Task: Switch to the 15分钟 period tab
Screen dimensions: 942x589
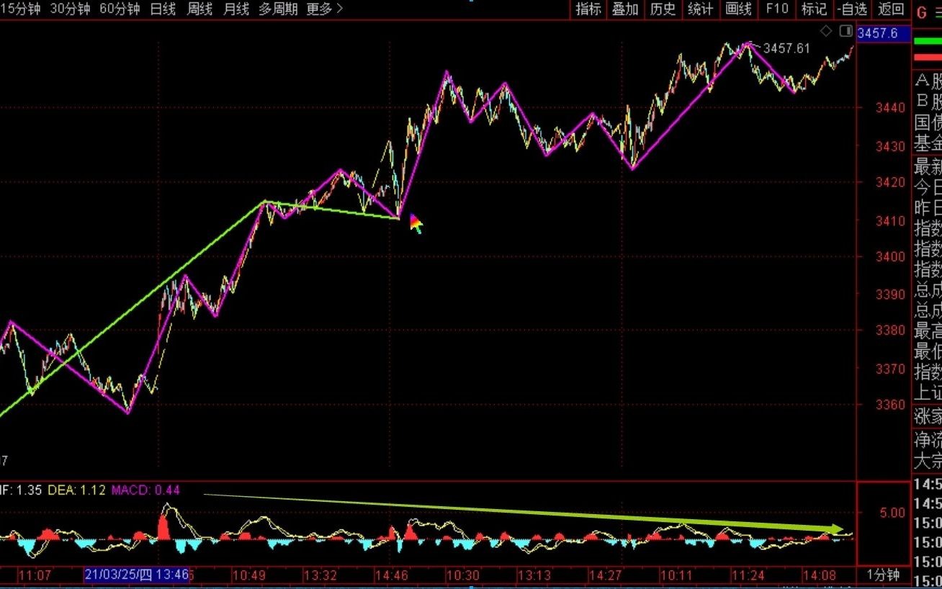Action: coord(20,9)
